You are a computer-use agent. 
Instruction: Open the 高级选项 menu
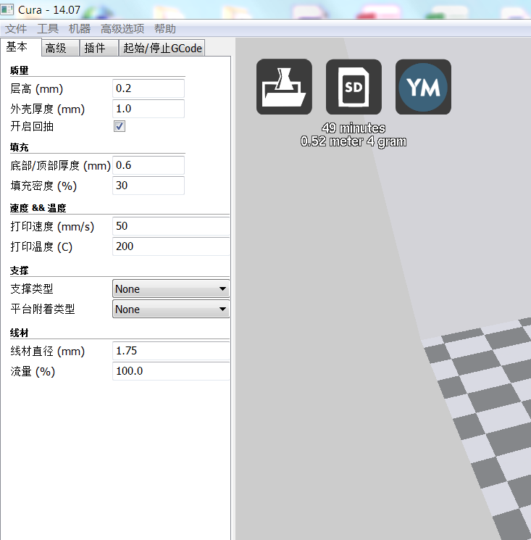pos(122,29)
